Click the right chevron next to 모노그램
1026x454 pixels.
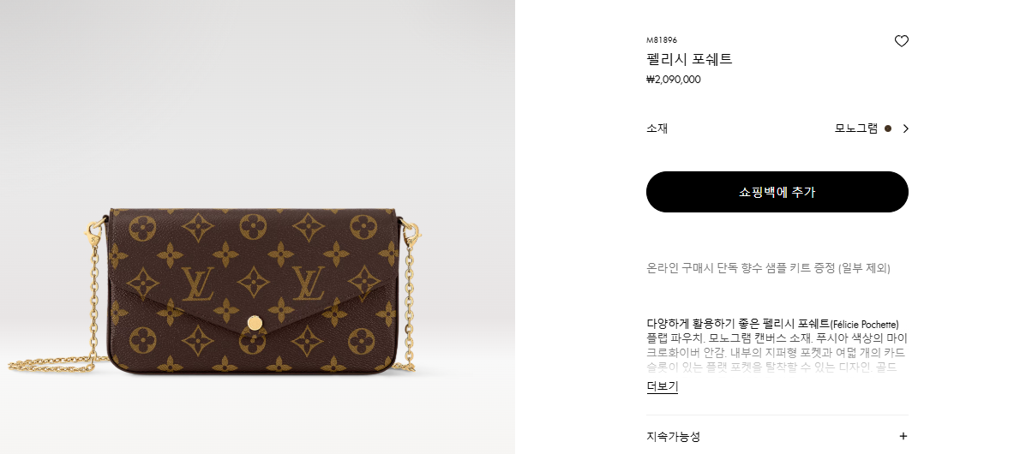tap(906, 128)
